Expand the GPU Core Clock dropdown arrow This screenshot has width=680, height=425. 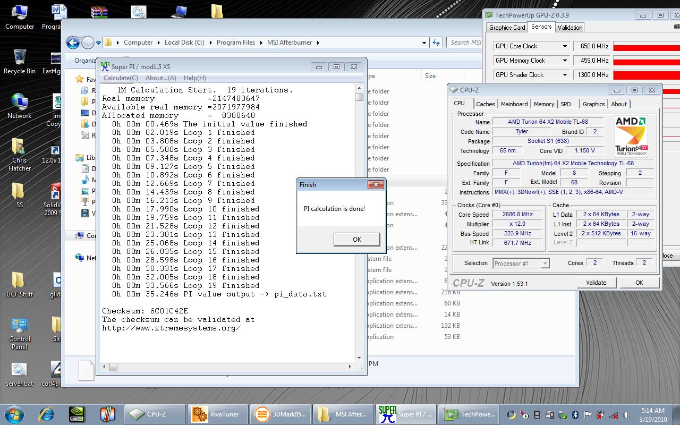coord(564,46)
